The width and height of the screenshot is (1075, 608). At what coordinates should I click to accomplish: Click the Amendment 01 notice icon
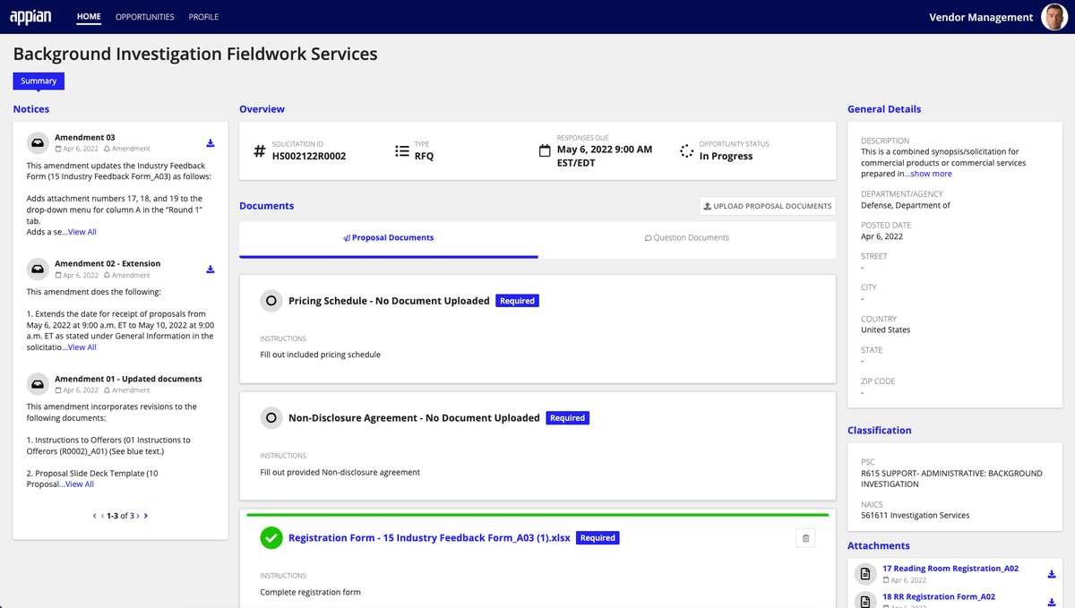(38, 384)
